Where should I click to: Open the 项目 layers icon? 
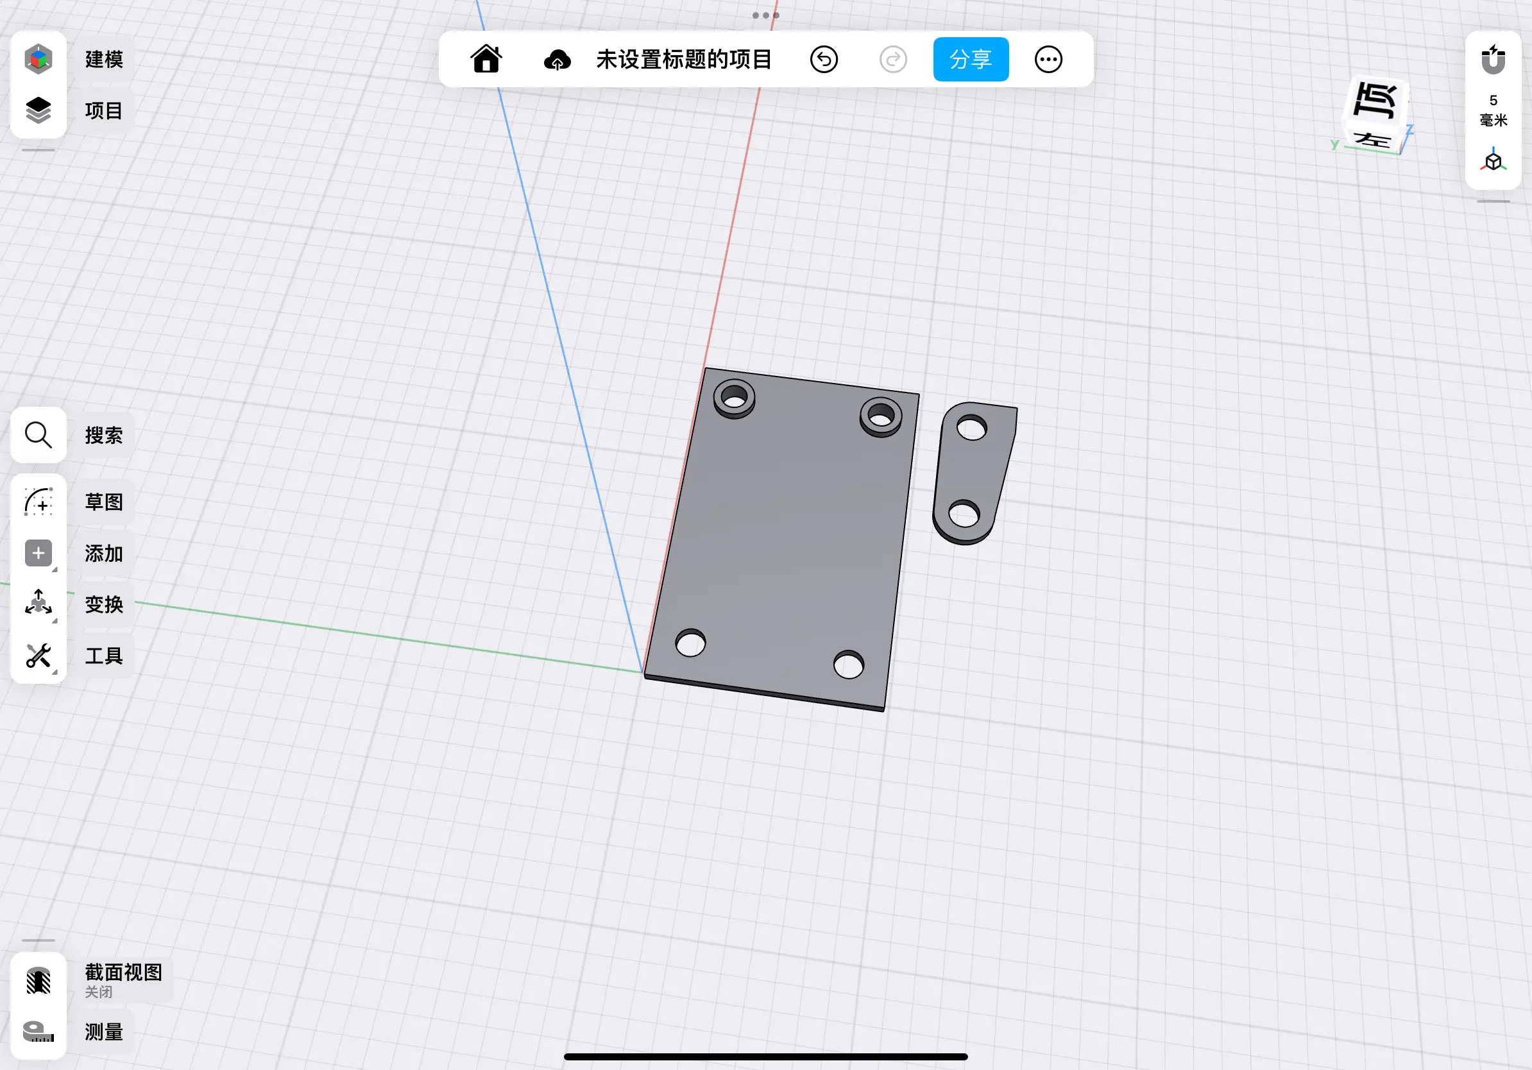pyautogui.click(x=38, y=110)
